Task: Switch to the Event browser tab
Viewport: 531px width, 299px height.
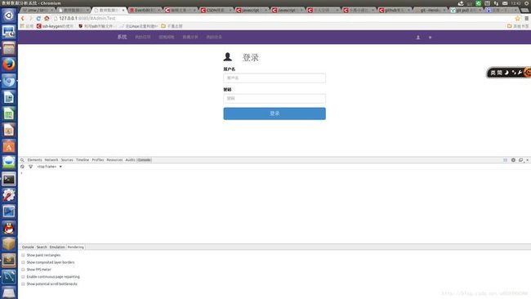Action: point(145,10)
